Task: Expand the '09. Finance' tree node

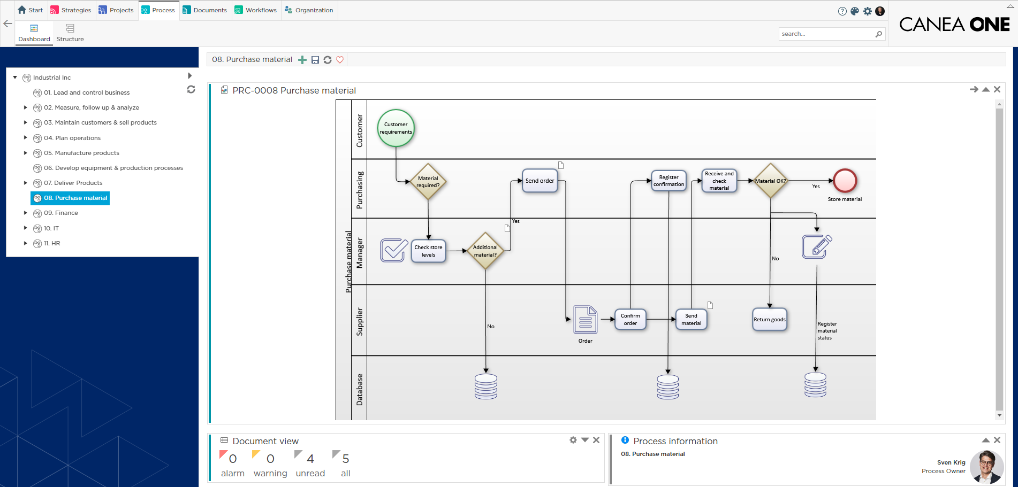Action: click(x=26, y=213)
